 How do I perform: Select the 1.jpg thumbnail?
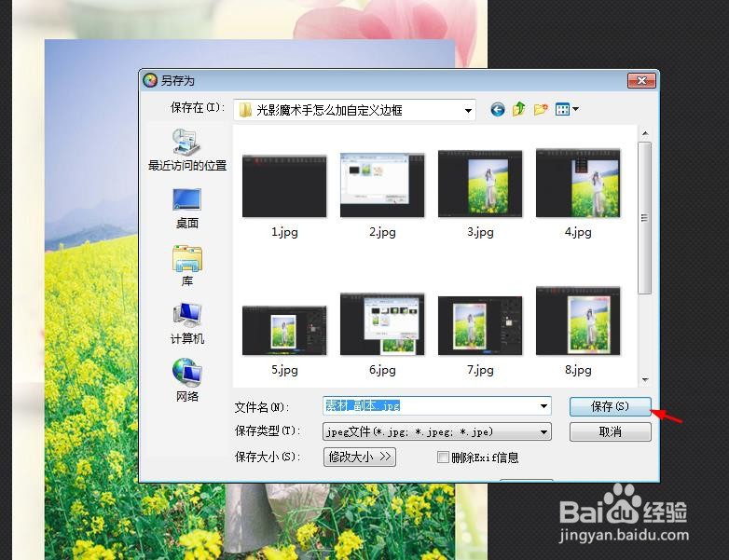(284, 186)
